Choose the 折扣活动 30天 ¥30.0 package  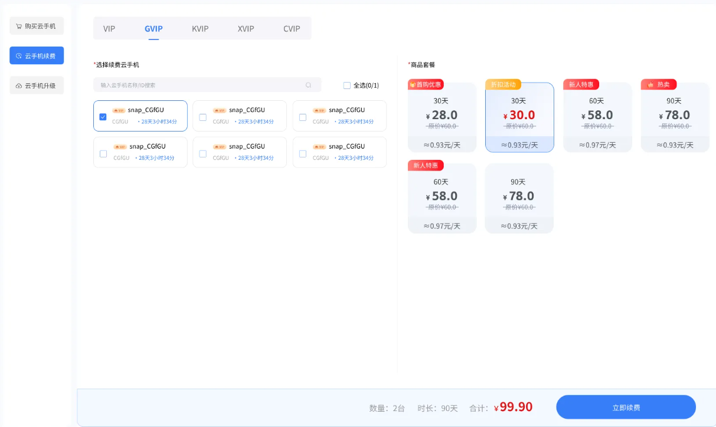click(519, 117)
